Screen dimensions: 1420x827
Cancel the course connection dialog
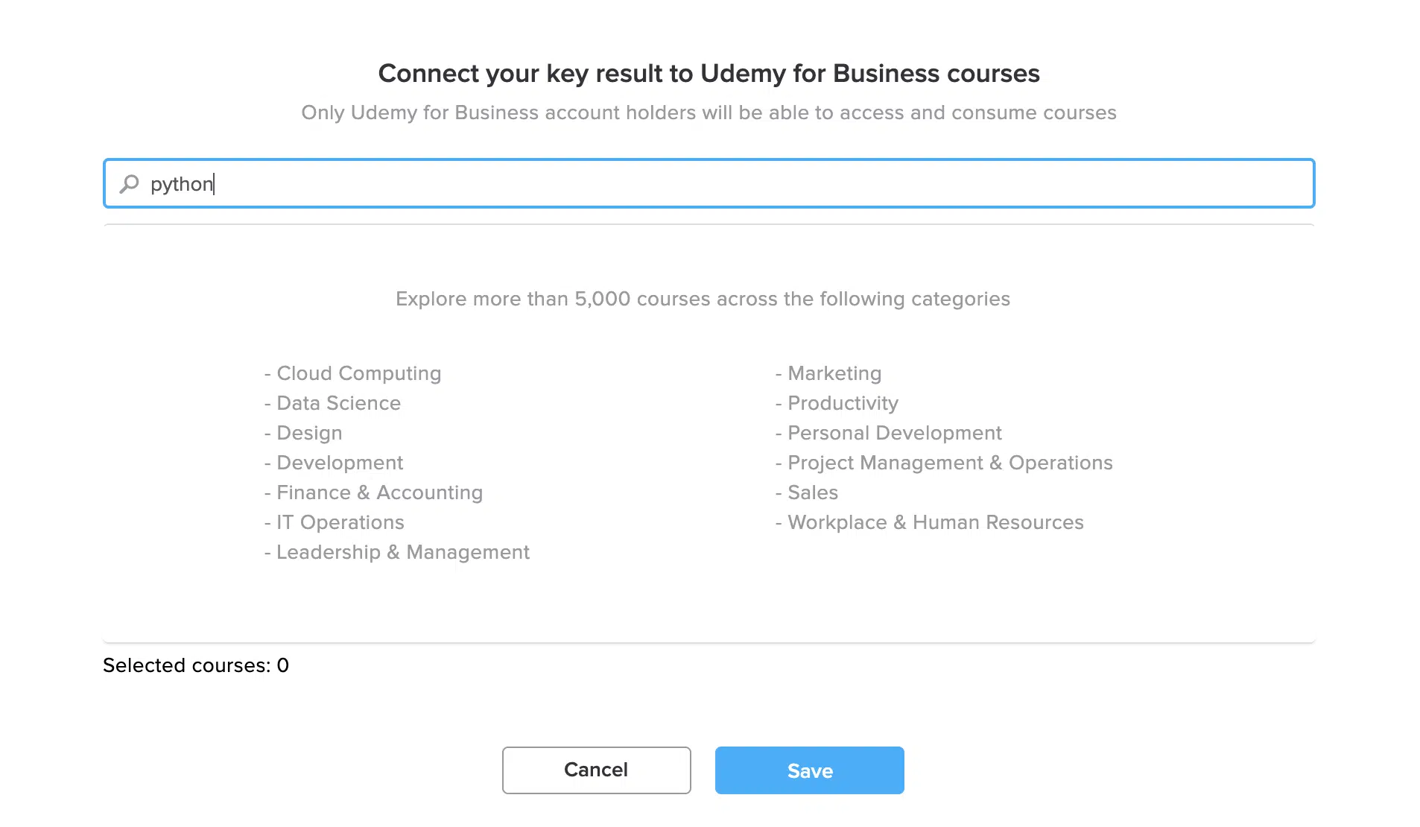[596, 770]
